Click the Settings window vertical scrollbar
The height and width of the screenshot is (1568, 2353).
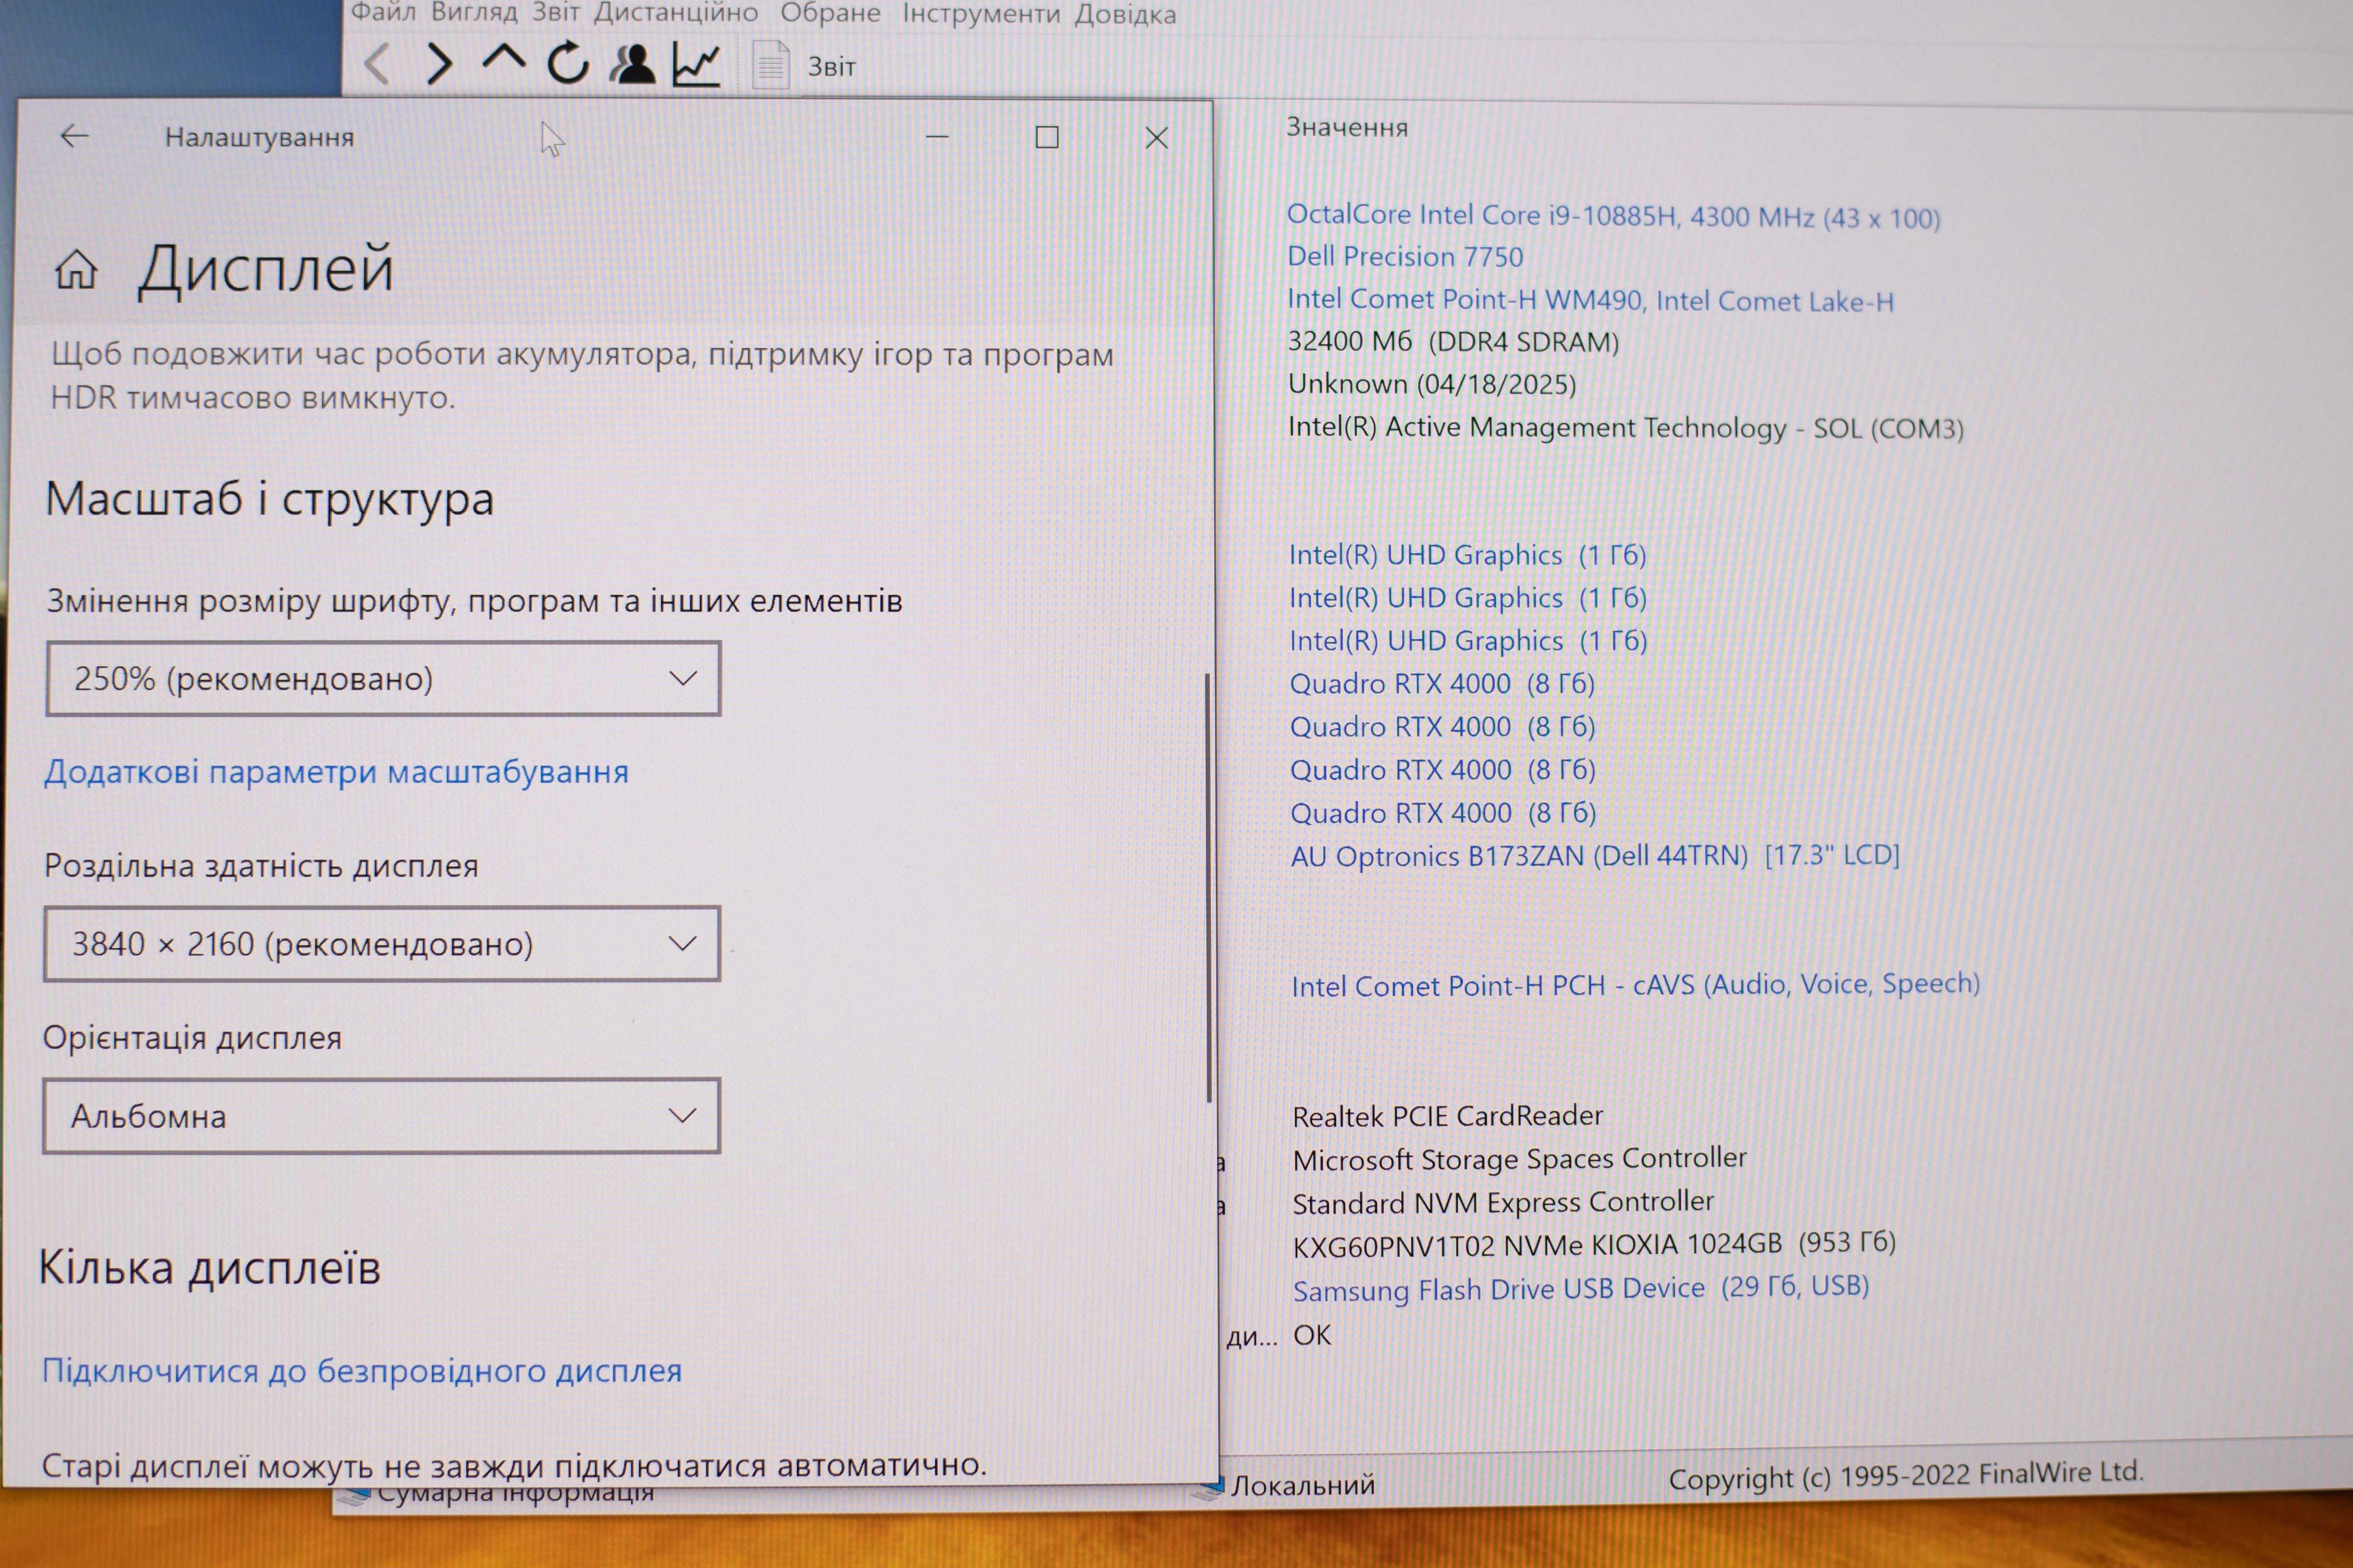pos(1208,887)
